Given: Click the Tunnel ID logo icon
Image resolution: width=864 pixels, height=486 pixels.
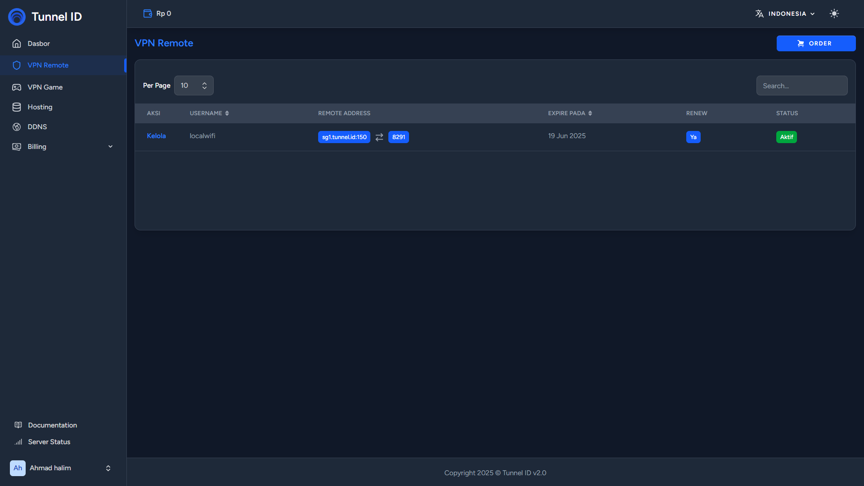Looking at the screenshot, I should click(17, 17).
